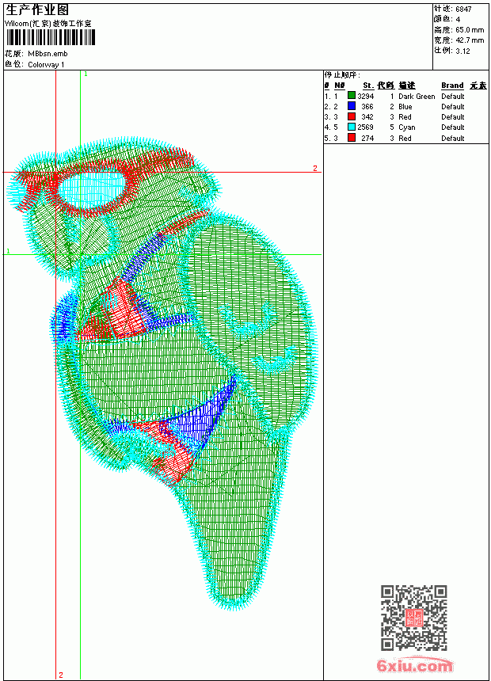
Task: Click the Colorway 1 label
Action: (x=46, y=65)
